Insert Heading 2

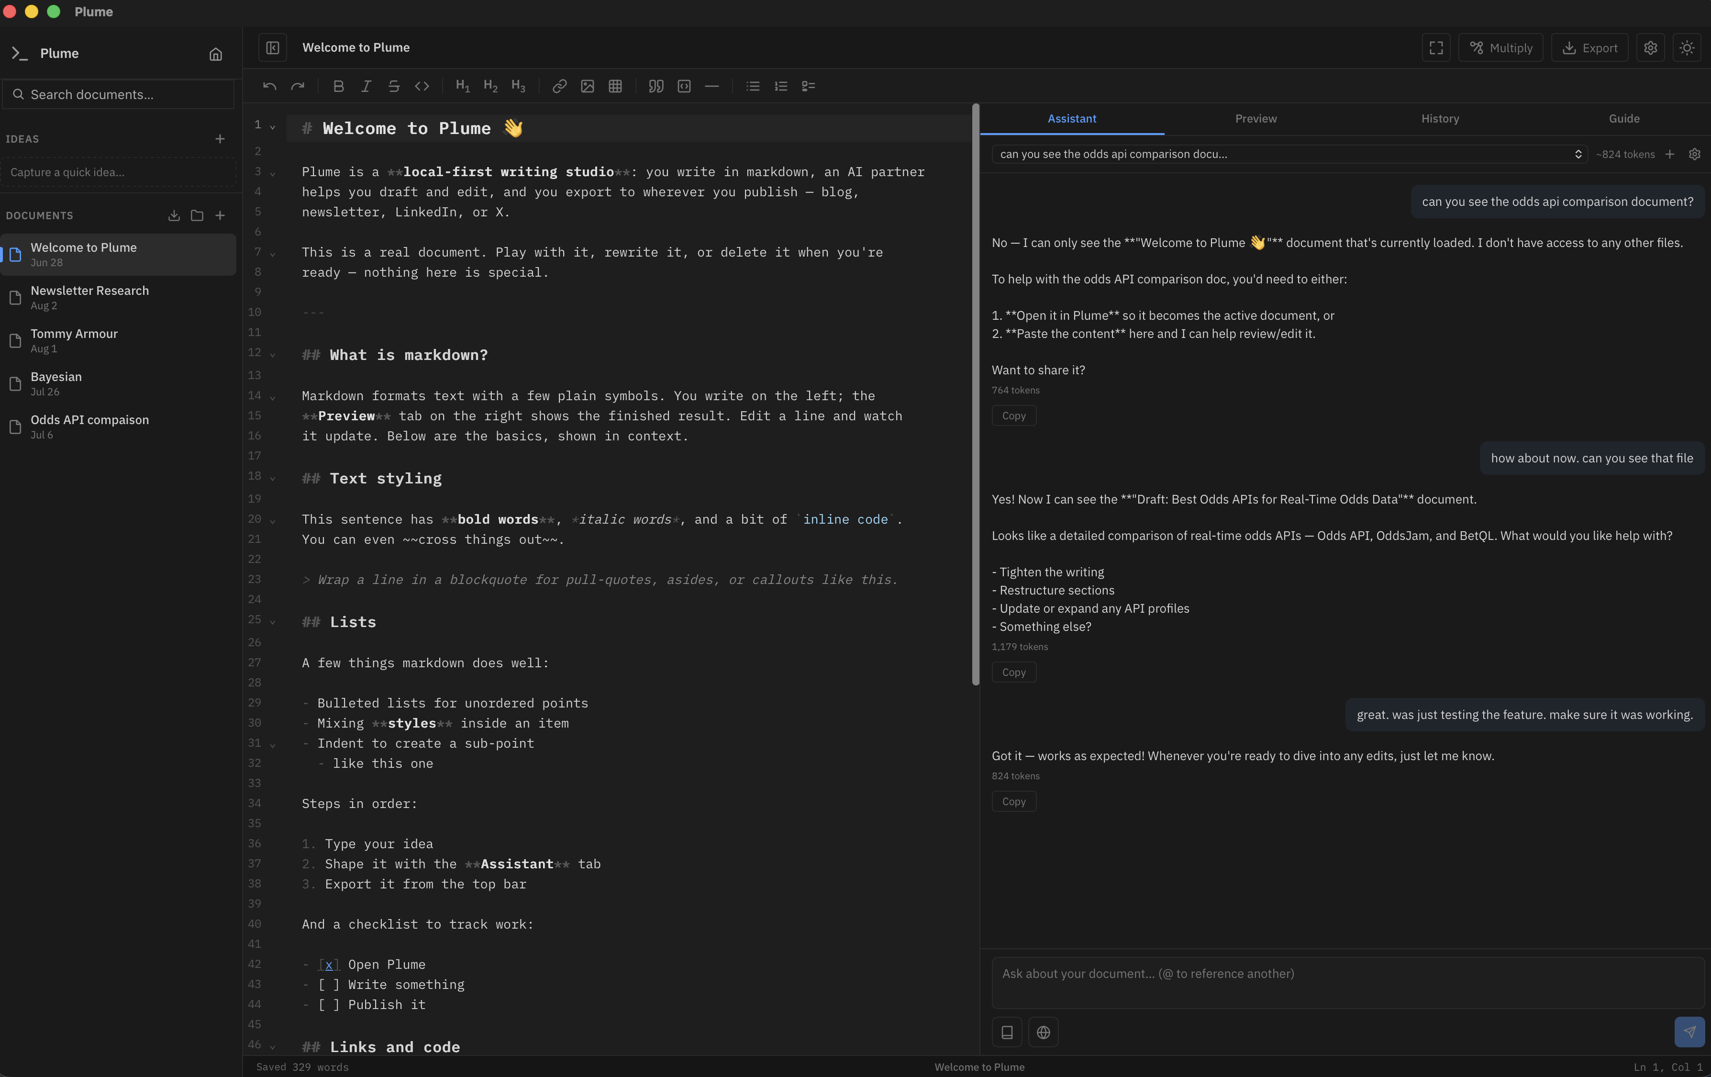click(x=490, y=86)
